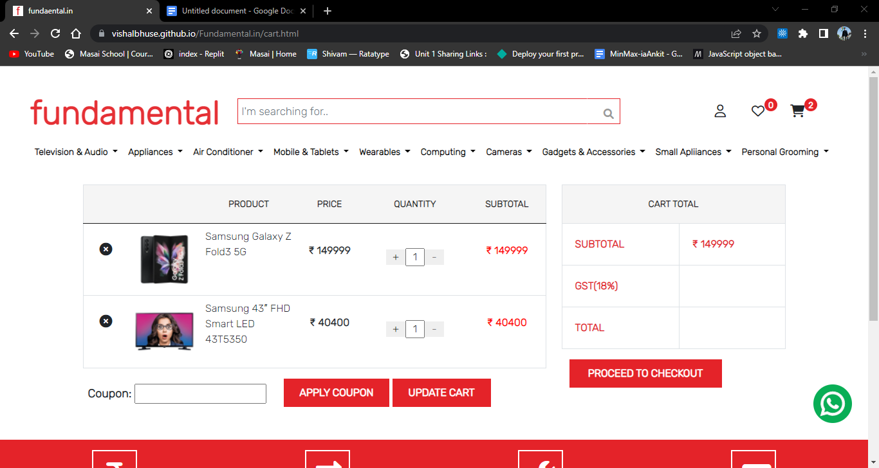Click Samsung Smart LED TV thumbnail
The height and width of the screenshot is (468, 879).
click(x=164, y=330)
